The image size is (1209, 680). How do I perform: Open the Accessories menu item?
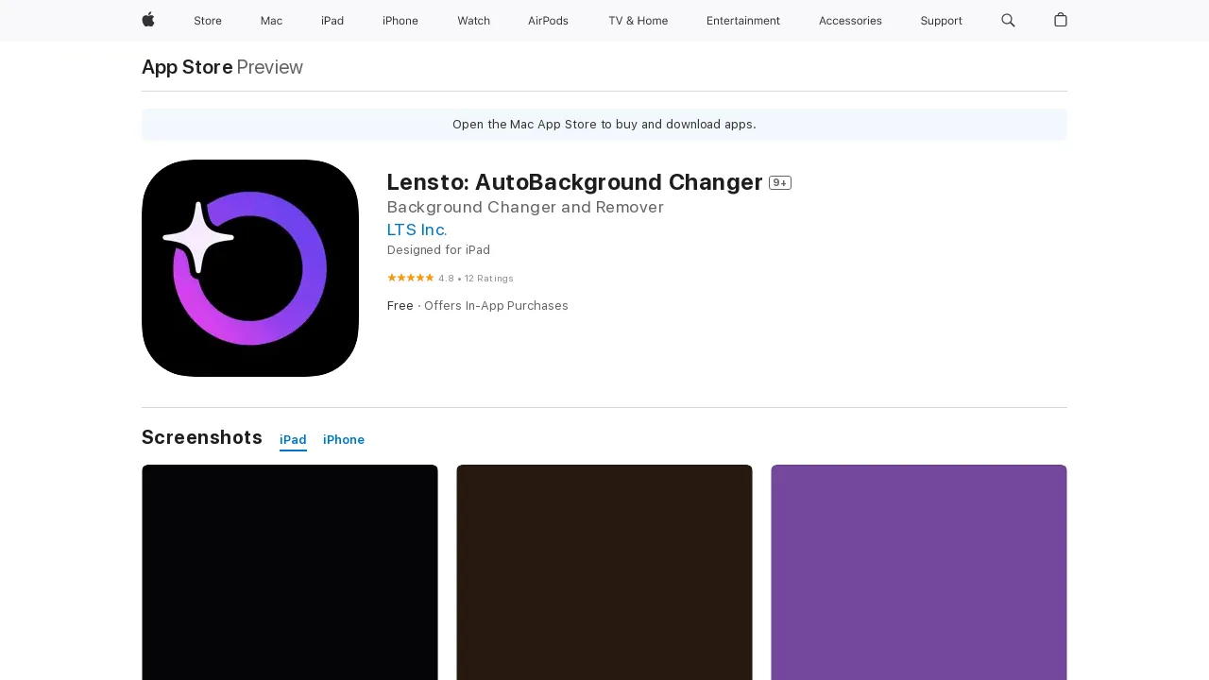coord(850,21)
